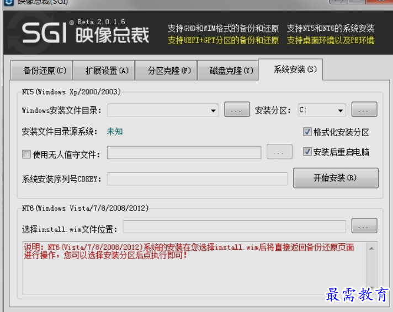Browse for the Windows install file directory
The width and height of the screenshot is (393, 312).
coord(237,110)
